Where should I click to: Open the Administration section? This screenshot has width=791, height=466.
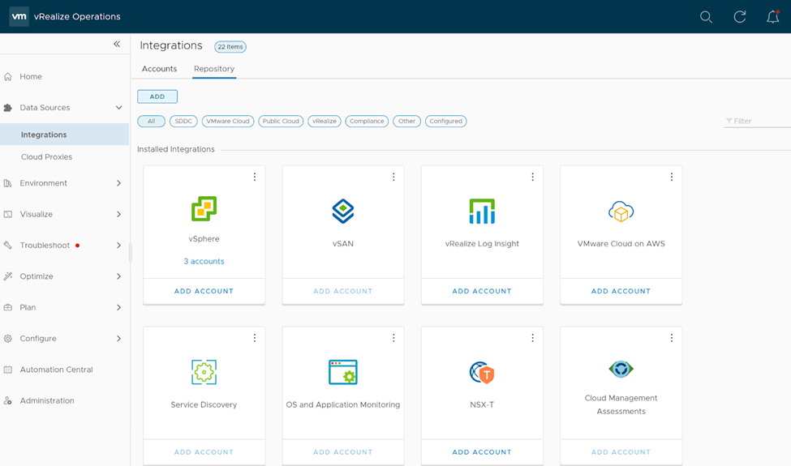click(x=47, y=400)
